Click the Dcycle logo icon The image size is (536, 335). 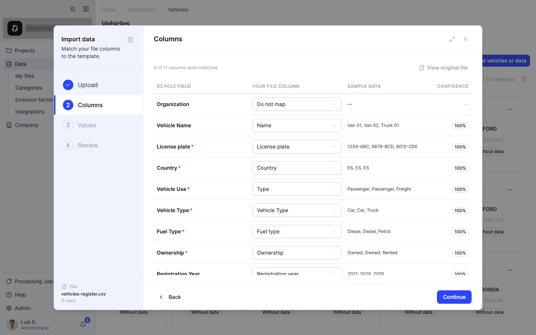15,28
